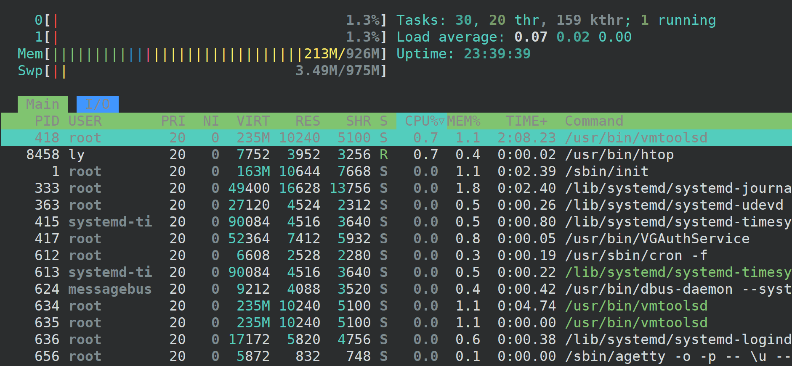
Task: Click the 2:08.23 TIME+ value
Action: tap(526, 138)
